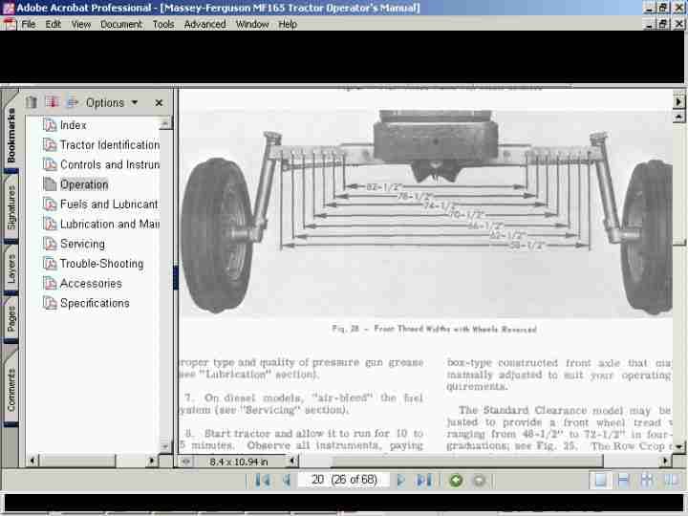Screen dimensions: 688x516
Task: Open the Servicing bookmark
Action: (82, 244)
